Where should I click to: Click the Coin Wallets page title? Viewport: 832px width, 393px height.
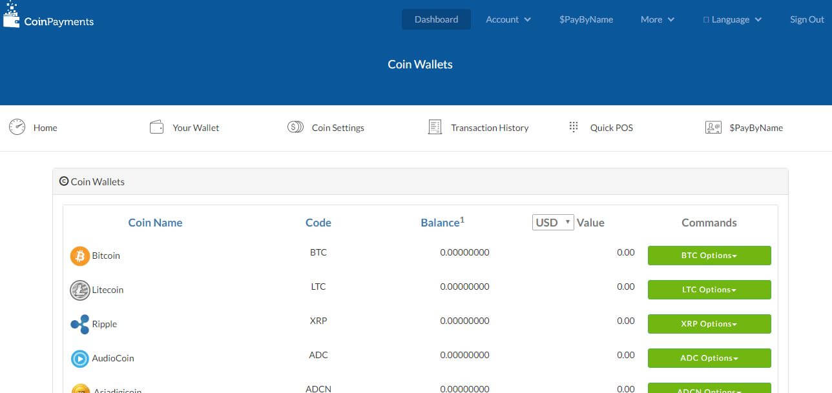coord(420,65)
